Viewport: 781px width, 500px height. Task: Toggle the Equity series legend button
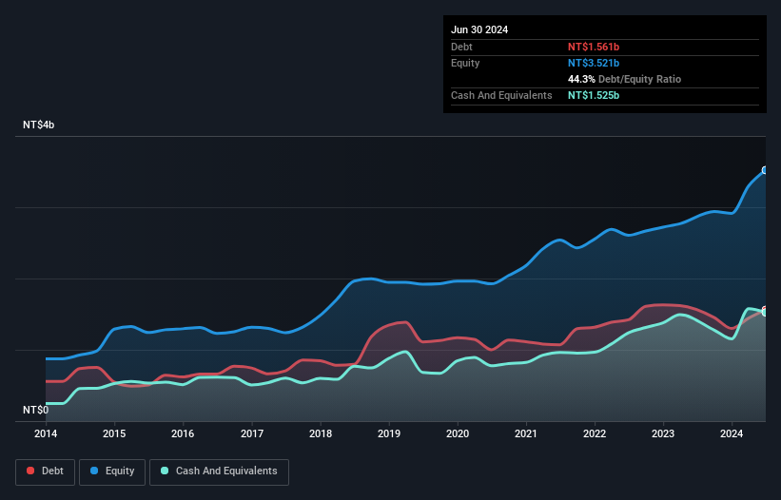tap(112, 471)
